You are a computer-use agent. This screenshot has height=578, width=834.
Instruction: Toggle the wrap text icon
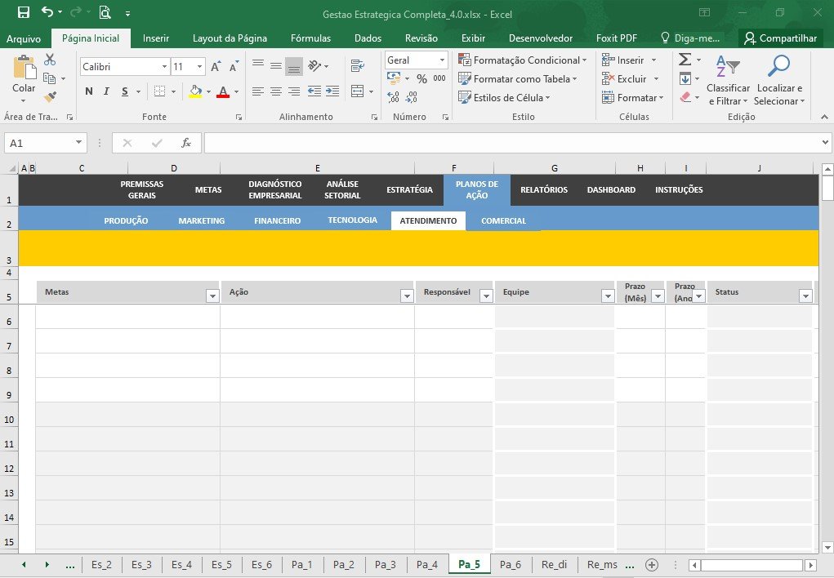(x=358, y=66)
